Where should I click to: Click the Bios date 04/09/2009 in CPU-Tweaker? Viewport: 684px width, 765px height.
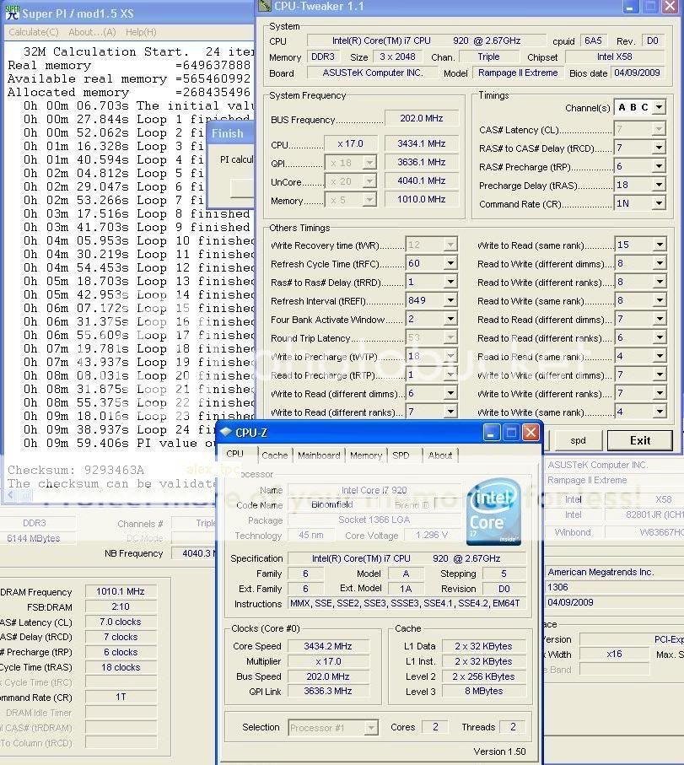637,73
